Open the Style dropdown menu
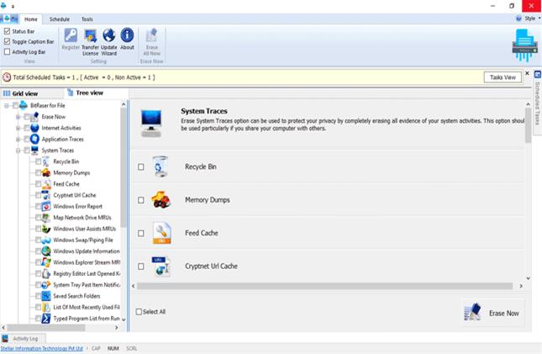The image size is (542, 354). [x=529, y=18]
